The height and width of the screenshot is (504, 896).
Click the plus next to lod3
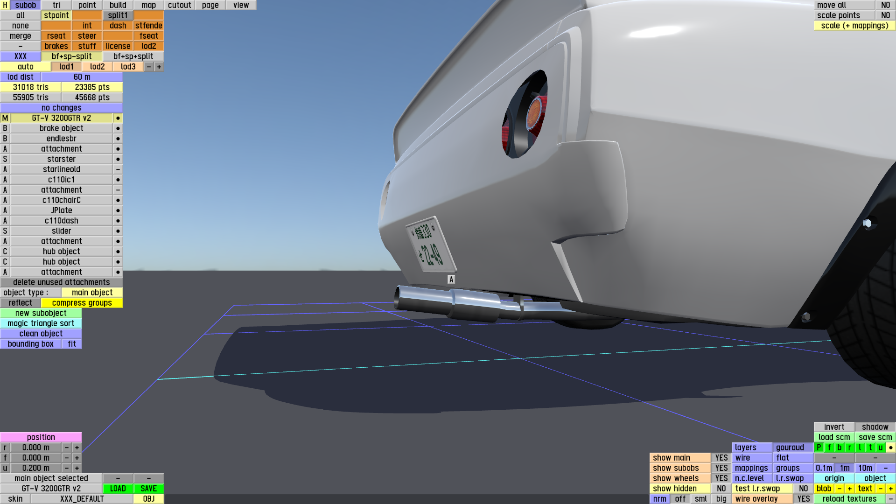159,67
